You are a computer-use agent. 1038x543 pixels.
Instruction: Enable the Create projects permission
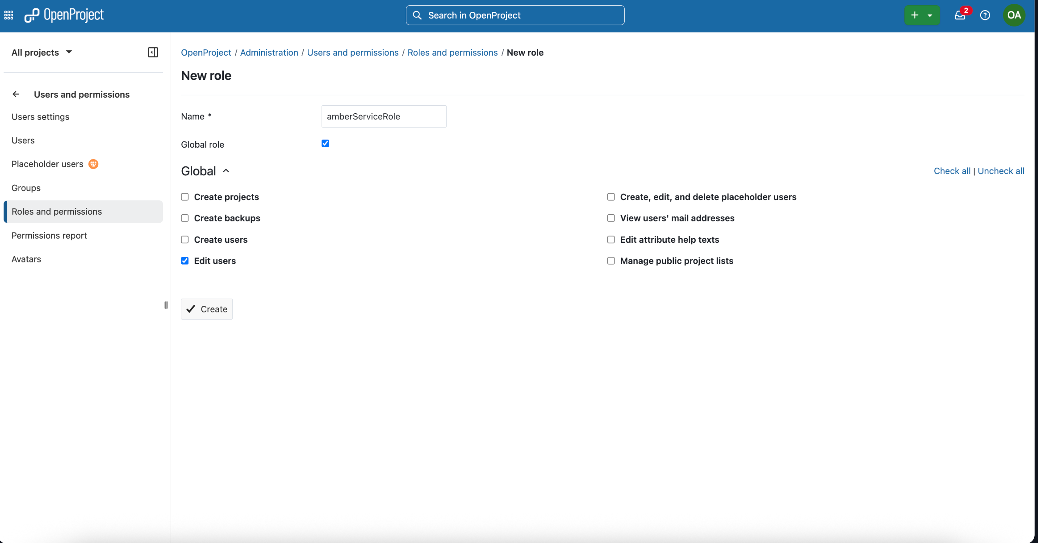coord(185,197)
